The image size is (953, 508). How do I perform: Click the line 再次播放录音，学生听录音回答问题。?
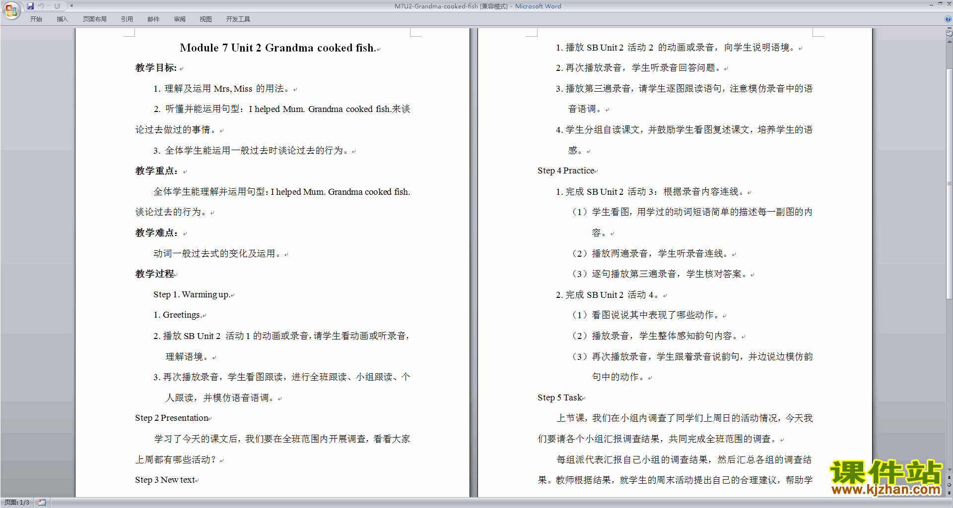click(x=639, y=68)
